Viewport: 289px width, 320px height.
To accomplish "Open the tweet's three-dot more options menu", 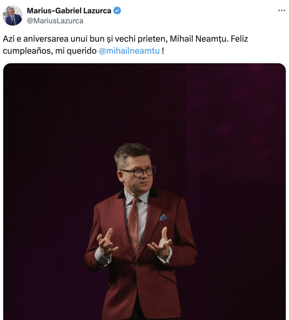I will (281, 10).
